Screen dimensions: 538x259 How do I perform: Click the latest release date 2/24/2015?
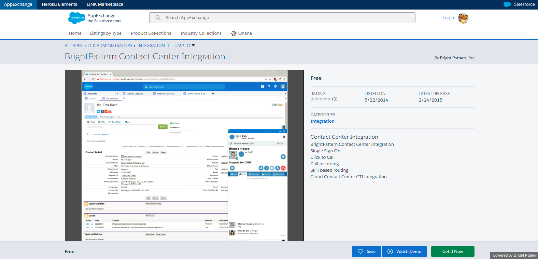click(x=430, y=100)
